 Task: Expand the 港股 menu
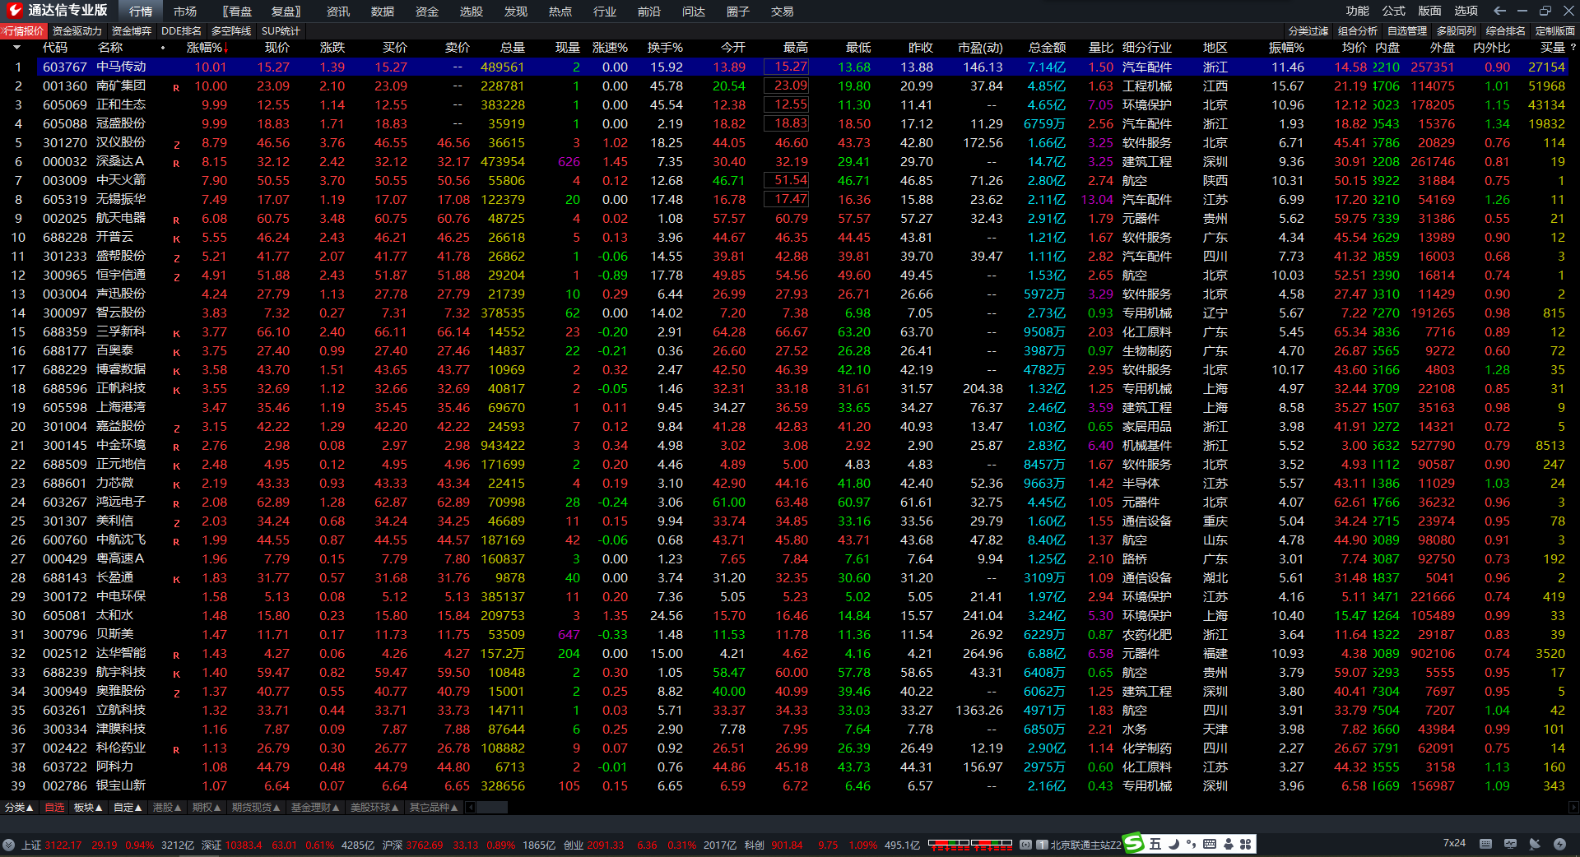pos(167,808)
